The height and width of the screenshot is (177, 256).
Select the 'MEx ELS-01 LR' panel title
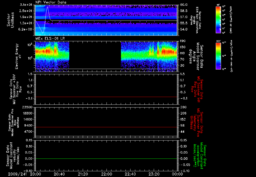point(50,38)
